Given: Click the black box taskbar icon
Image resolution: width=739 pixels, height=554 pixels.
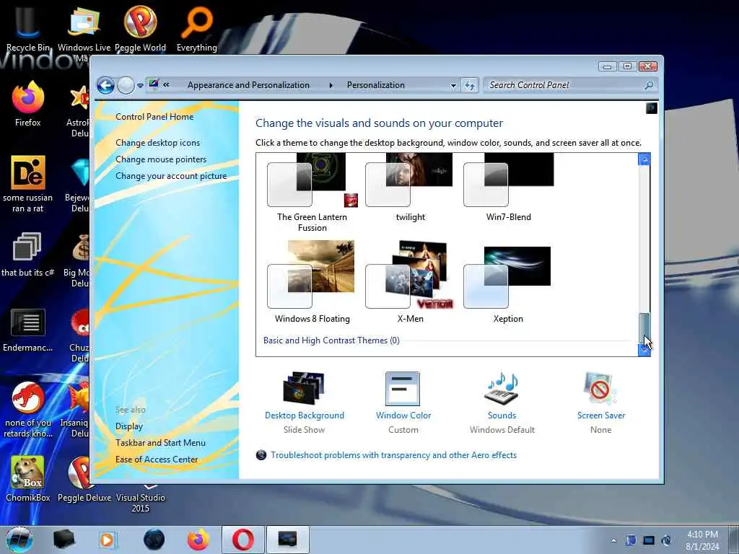Looking at the screenshot, I should tap(64, 540).
